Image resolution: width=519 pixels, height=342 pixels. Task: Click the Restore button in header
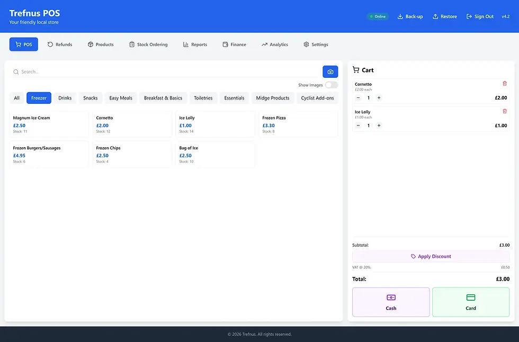(444, 16)
